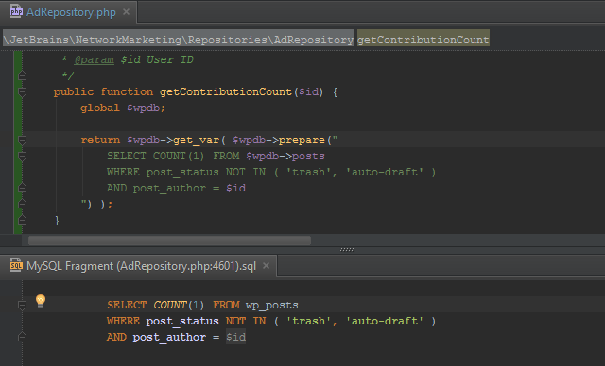Screen dimensions: 605x366
Task: Click the fold end marker beside the closing brace
Action: 23,220
